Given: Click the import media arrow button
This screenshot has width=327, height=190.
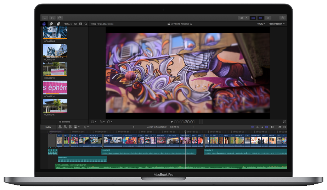Looking at the screenshot, I should pyautogui.click(x=45, y=18).
